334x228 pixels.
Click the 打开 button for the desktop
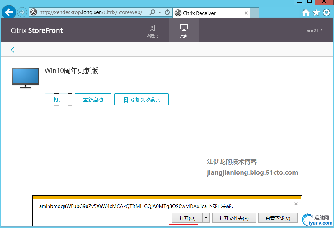[x=59, y=100]
